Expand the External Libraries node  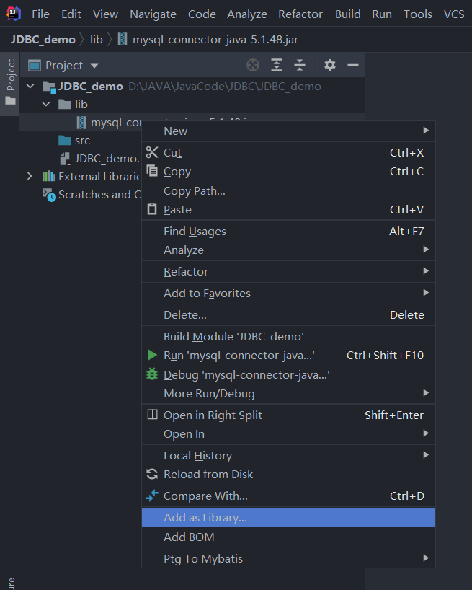coord(30,176)
